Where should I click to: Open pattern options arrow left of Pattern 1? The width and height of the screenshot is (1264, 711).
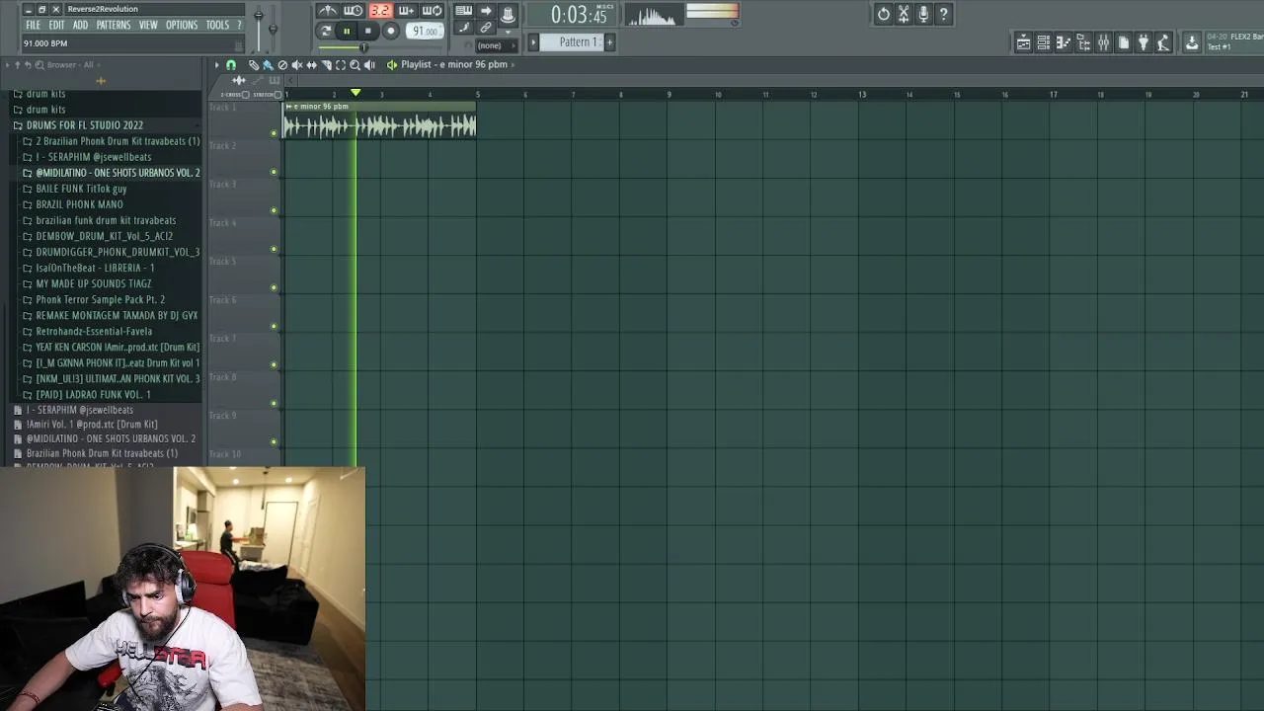coord(533,42)
